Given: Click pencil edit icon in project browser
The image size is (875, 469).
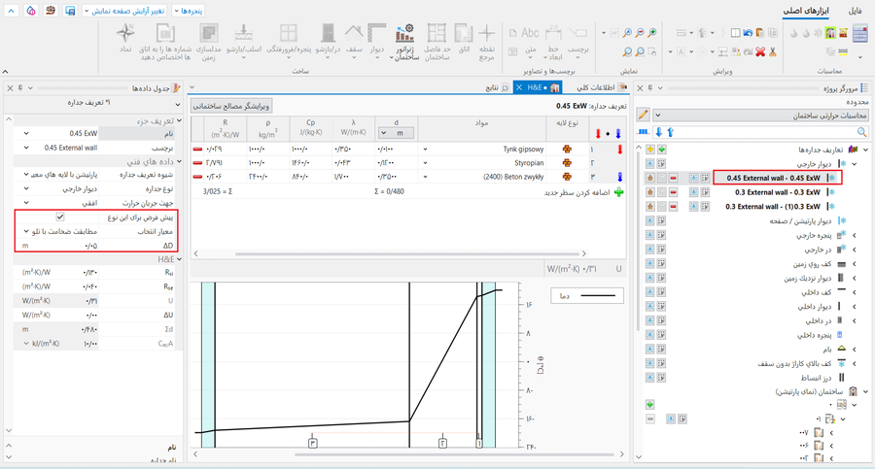Looking at the screenshot, I should click(x=642, y=115).
